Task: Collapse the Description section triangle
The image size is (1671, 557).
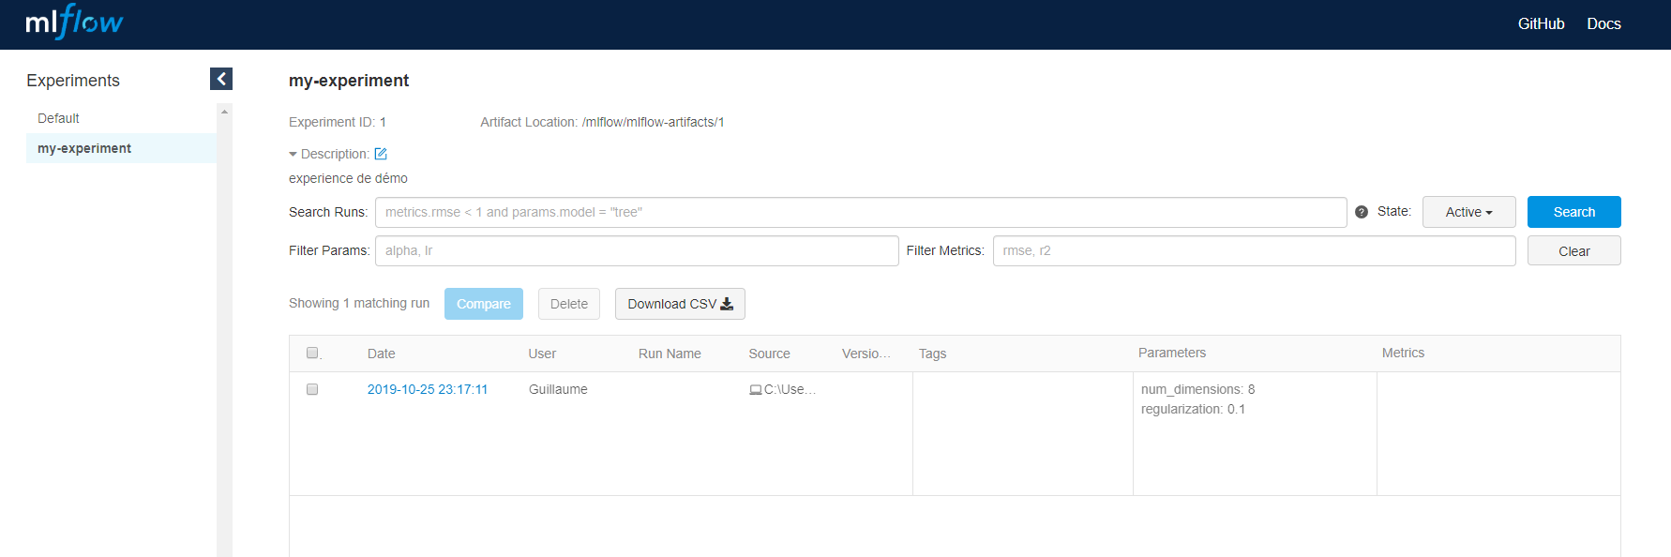Action: tap(294, 154)
